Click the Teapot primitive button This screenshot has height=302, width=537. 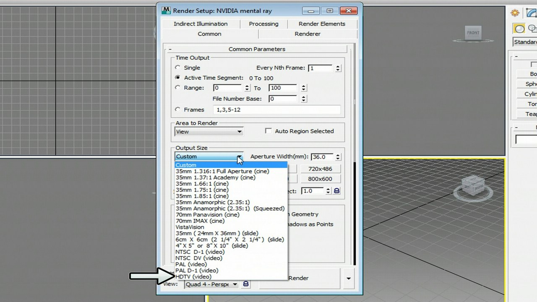(x=527, y=114)
